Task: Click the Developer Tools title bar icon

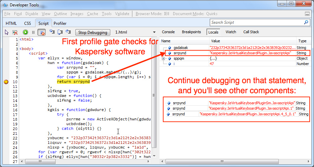Action: 5,5
